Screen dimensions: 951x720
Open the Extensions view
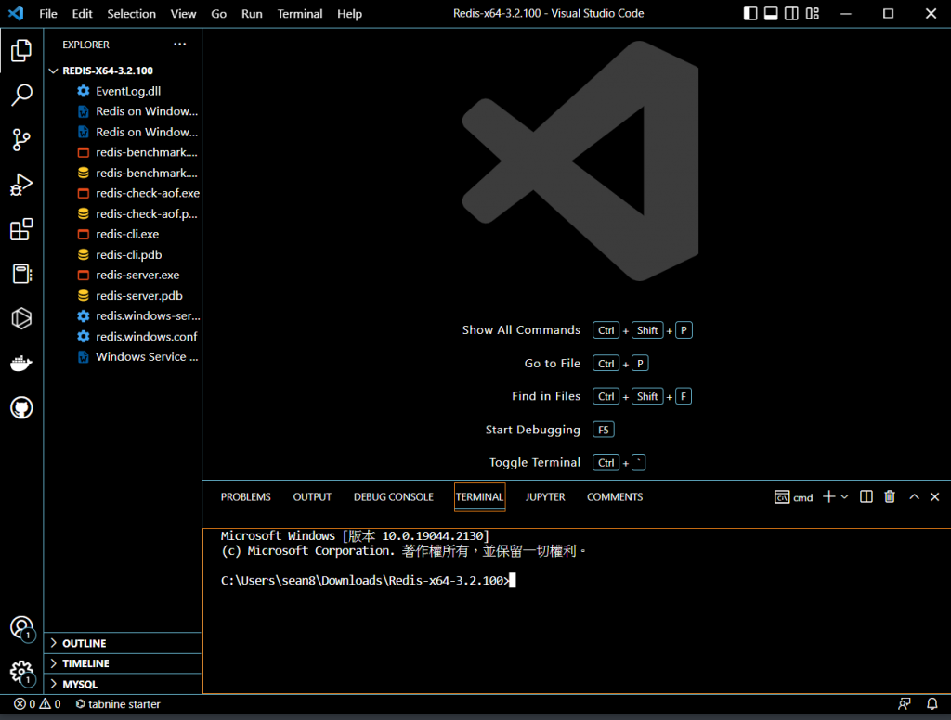tap(21, 230)
